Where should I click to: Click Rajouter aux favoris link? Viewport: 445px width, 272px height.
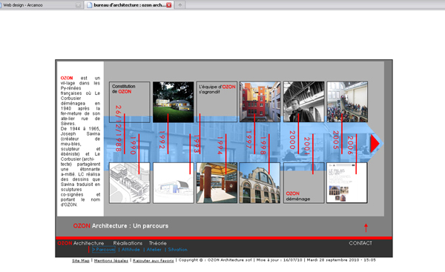(x=154, y=260)
